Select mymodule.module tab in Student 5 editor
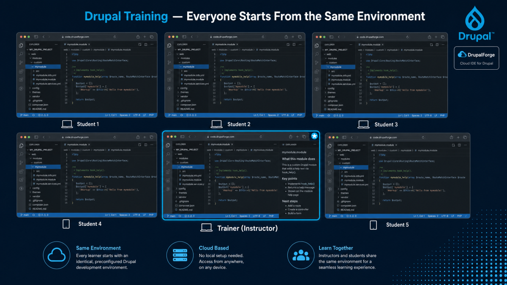 pos(384,145)
